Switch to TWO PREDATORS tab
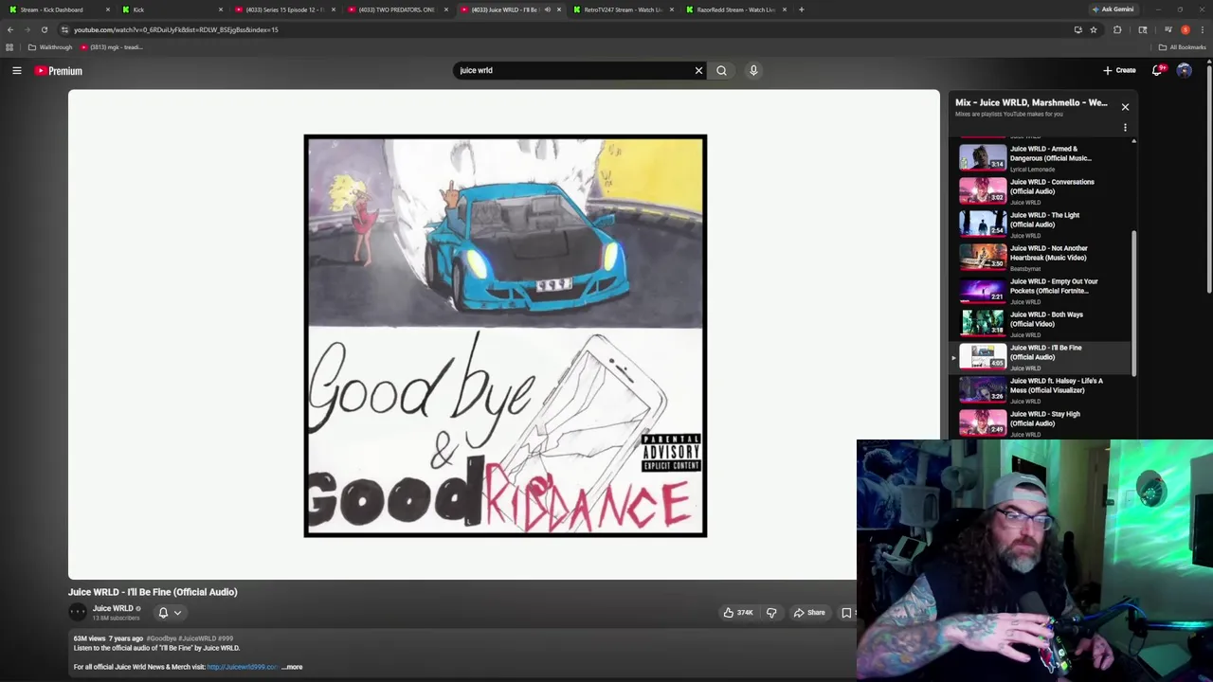The width and height of the screenshot is (1213, 682). [x=397, y=9]
